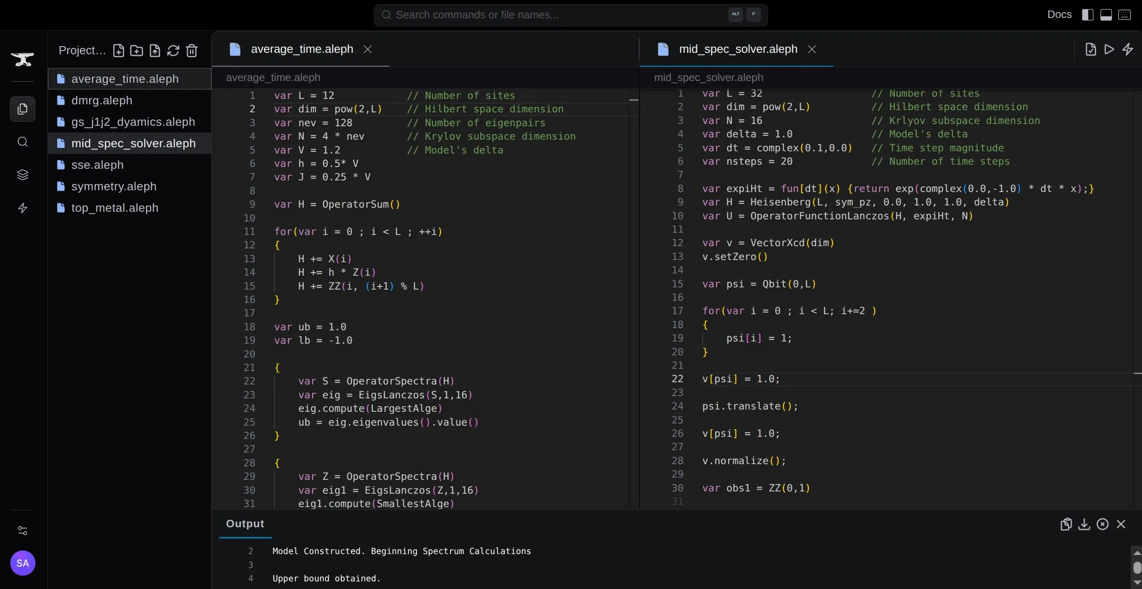
Task: Close the Output panel
Action: click(1121, 524)
